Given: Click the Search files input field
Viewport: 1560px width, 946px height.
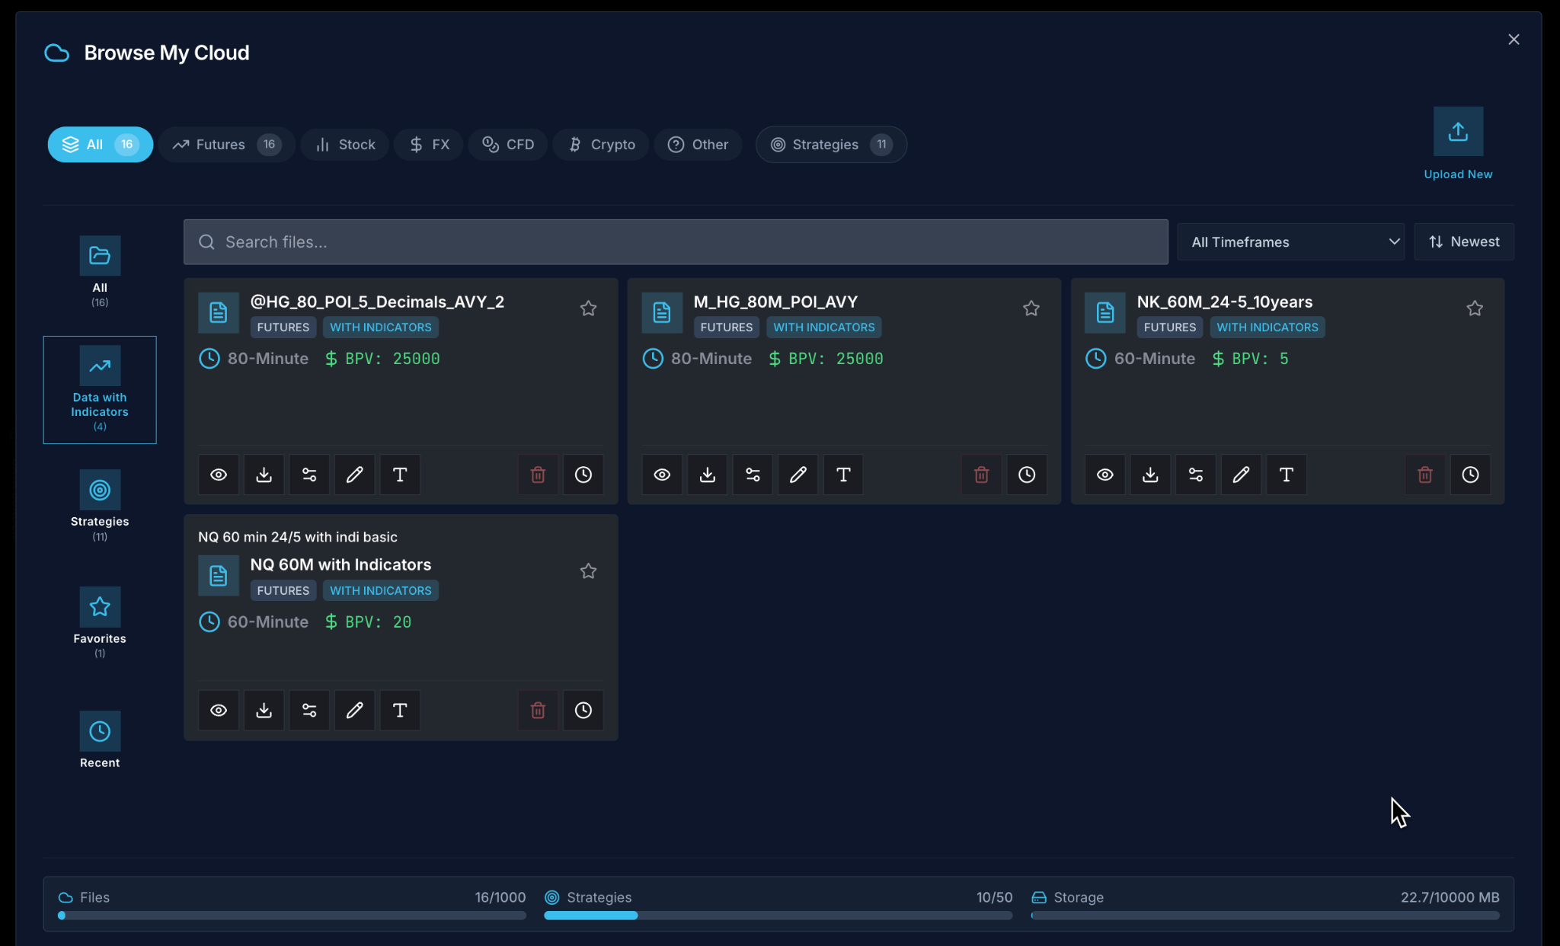Looking at the screenshot, I should pyautogui.click(x=676, y=242).
